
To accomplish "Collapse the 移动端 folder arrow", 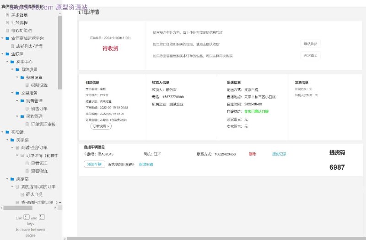I will (x=2, y=132).
